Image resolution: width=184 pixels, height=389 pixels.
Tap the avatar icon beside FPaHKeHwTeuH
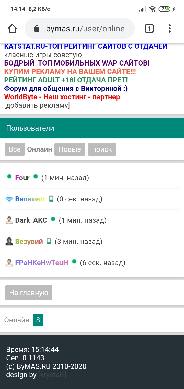pos(9,263)
